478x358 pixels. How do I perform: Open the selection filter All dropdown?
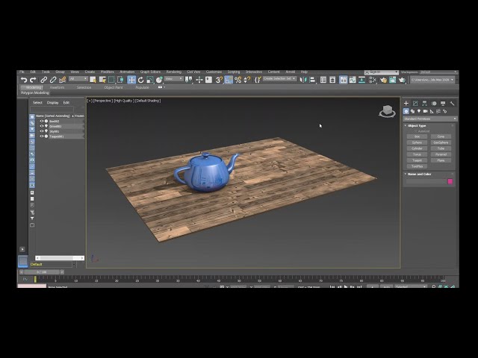78,79
